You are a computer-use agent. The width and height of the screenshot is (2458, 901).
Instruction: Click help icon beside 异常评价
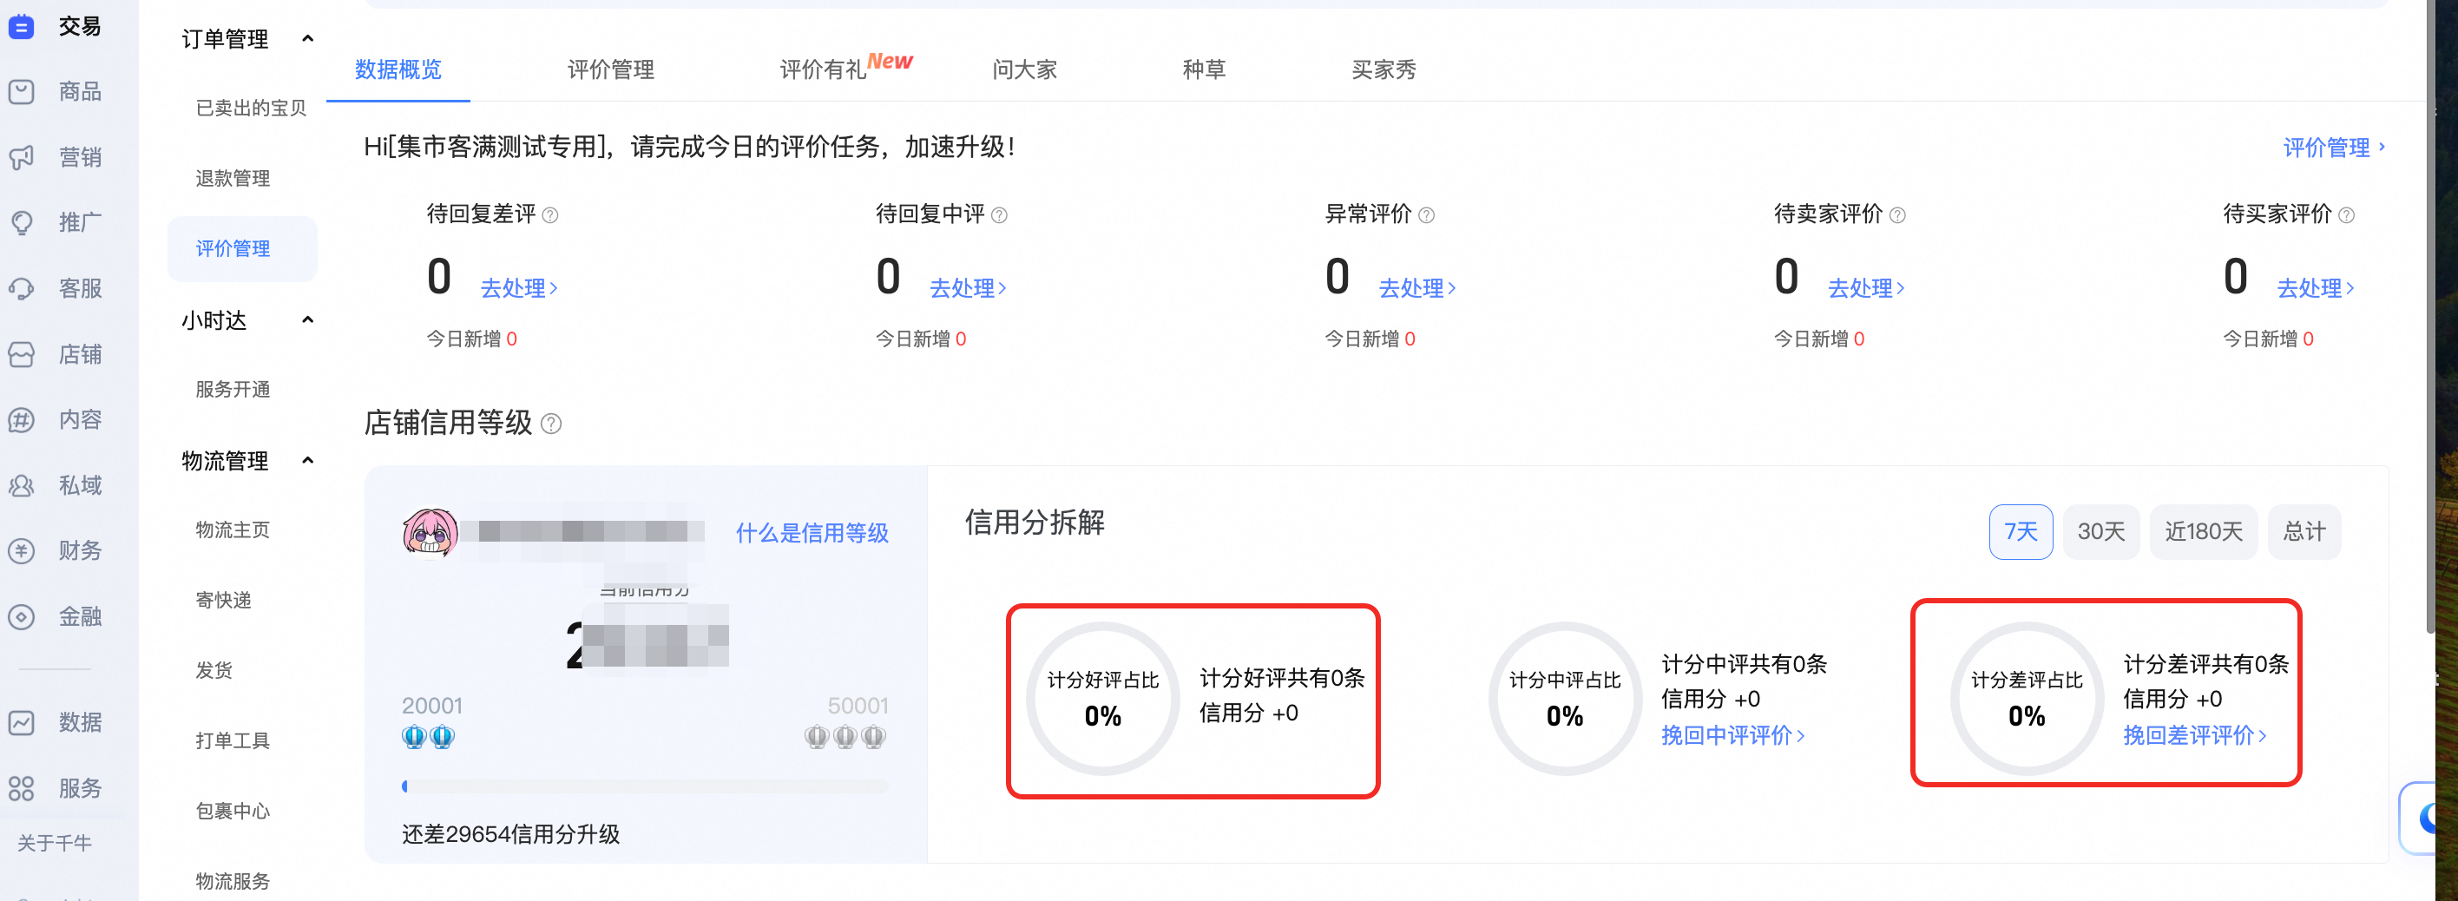coord(1427,216)
